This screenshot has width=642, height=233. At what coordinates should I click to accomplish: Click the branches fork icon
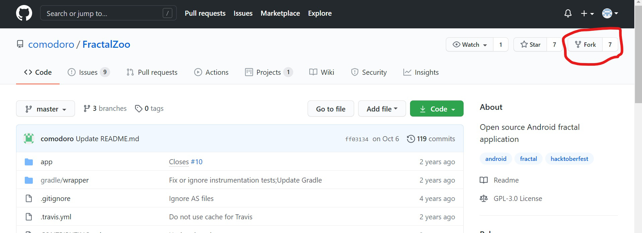tap(87, 108)
